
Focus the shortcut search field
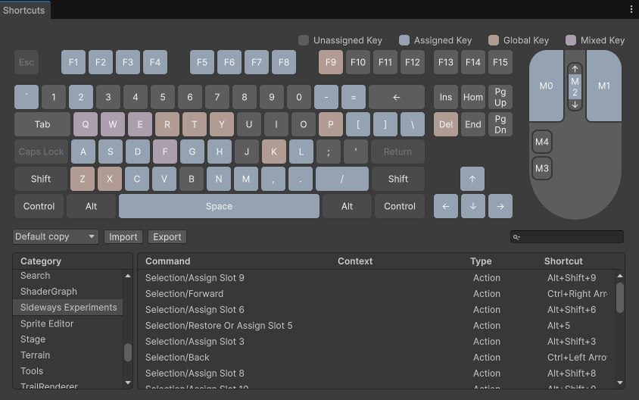click(567, 237)
